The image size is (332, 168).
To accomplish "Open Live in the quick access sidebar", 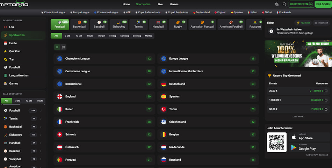I will pyautogui.click(x=23, y=27).
